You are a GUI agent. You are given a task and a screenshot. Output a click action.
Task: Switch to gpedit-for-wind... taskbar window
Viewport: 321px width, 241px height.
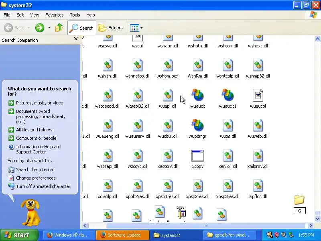click(230, 235)
